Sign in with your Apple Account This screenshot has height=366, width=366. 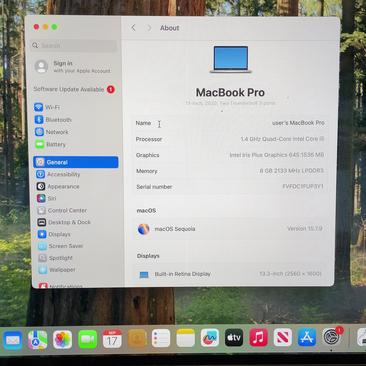73,66
